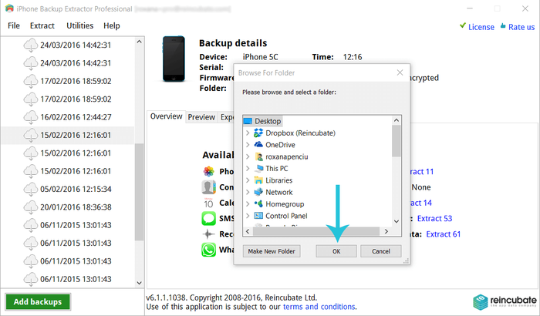The image size is (540, 316).
Task: Open the Rate us link
Action: [521, 27]
